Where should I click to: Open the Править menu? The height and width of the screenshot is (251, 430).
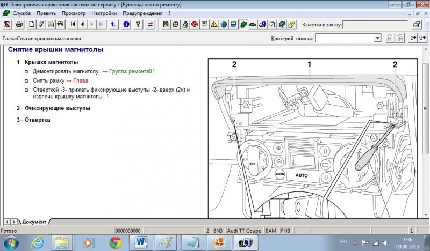click(46, 13)
